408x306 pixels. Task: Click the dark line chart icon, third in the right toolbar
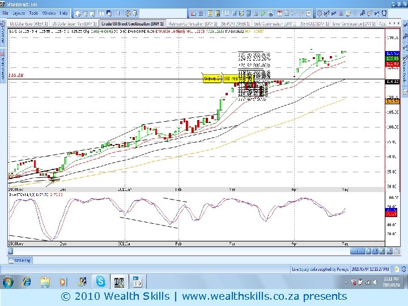tap(334, 13)
